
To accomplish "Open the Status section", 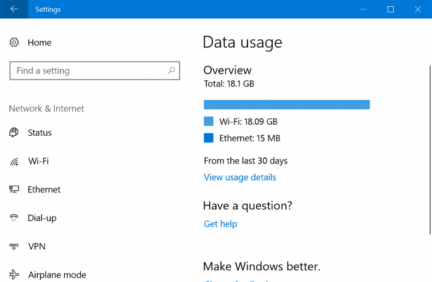I will (x=39, y=133).
